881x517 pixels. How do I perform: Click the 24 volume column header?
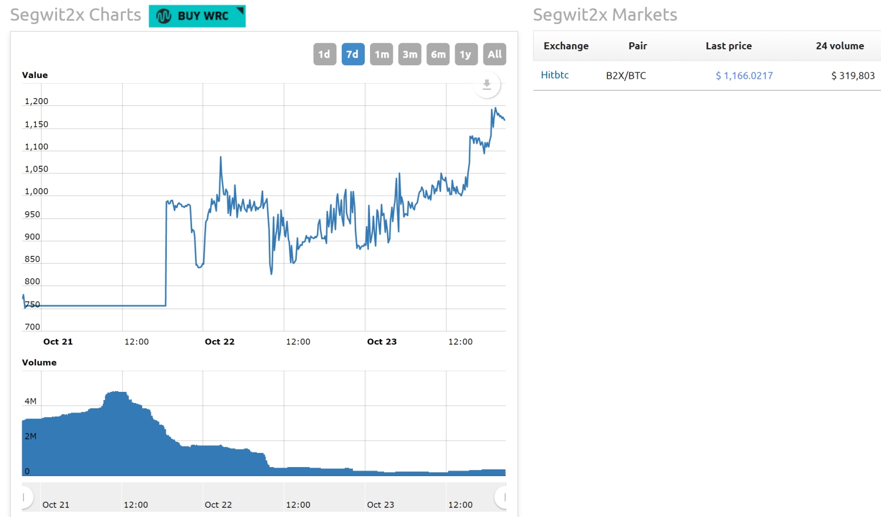[840, 46]
